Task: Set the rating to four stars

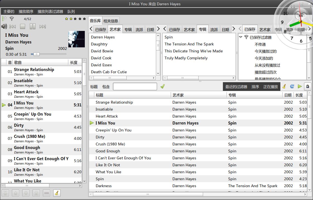Action: [80, 19]
